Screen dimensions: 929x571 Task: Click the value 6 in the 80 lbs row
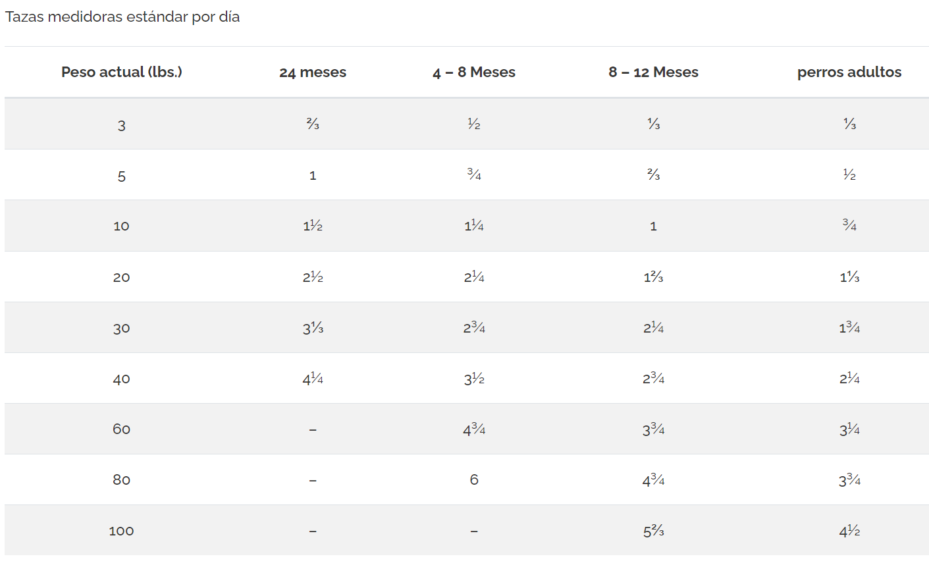click(x=474, y=480)
